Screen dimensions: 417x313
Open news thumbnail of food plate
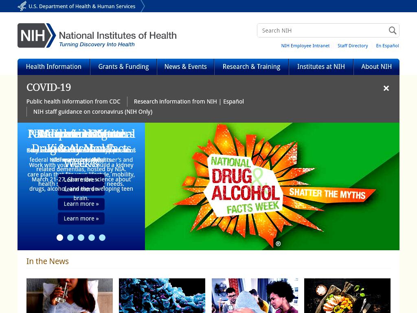tap(347, 296)
